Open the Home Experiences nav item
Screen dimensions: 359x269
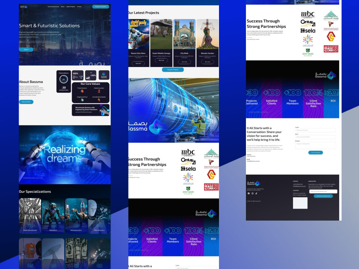coord(53,6)
